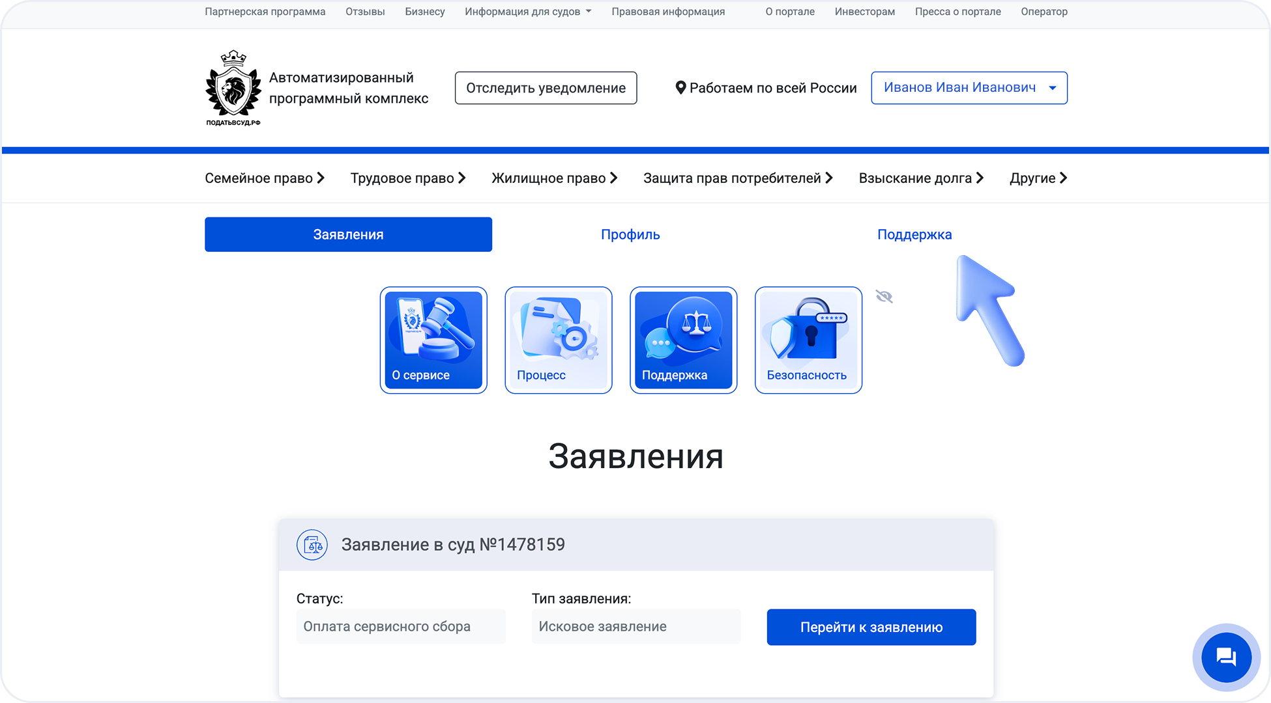The image size is (1271, 703).
Task: Click Автоматизированный программный комплекс title
Action: [x=349, y=88]
